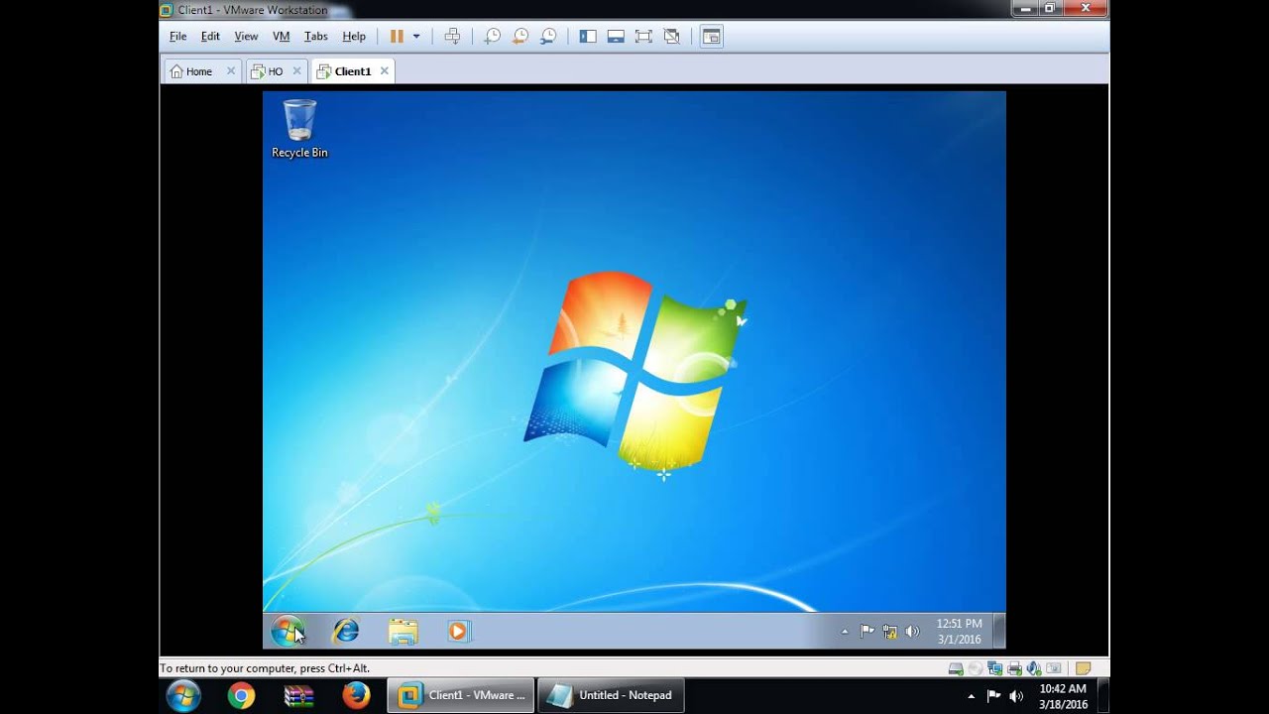The image size is (1269, 714).
Task: Open the host Windows Start button
Action: tap(183, 695)
